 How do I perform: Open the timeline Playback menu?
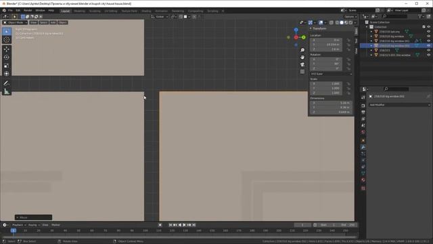(19, 225)
